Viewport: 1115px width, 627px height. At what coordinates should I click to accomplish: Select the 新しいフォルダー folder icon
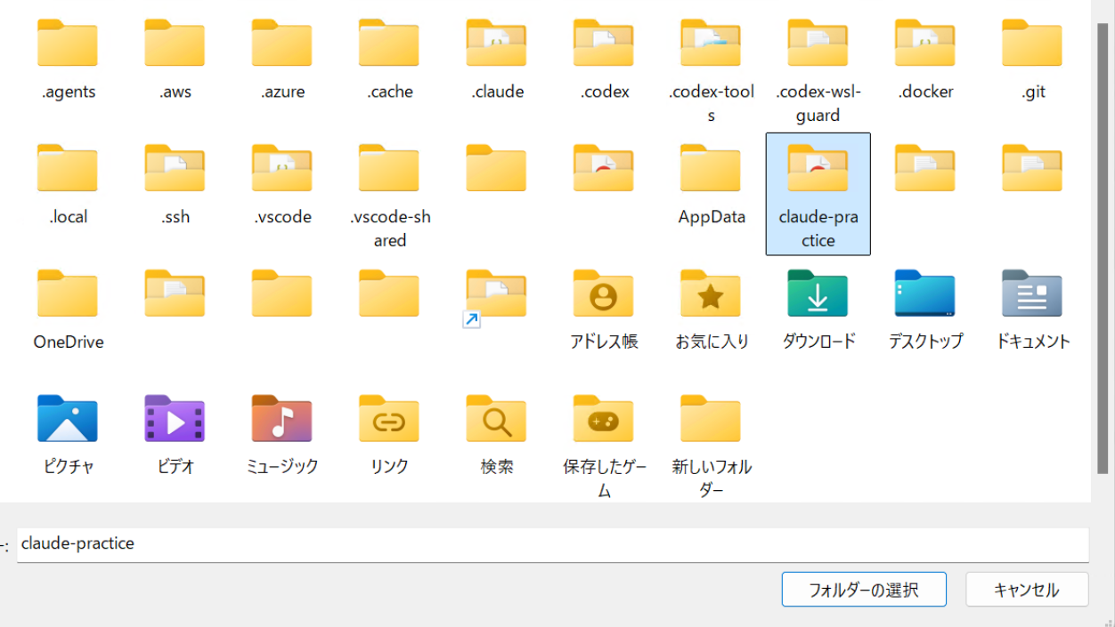click(711, 419)
